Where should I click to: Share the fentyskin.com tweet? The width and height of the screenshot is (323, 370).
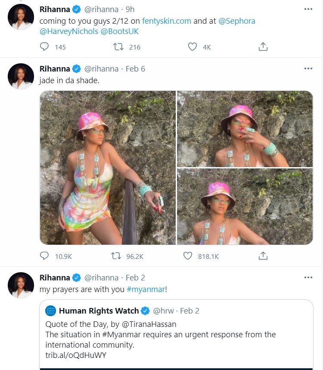tap(263, 47)
